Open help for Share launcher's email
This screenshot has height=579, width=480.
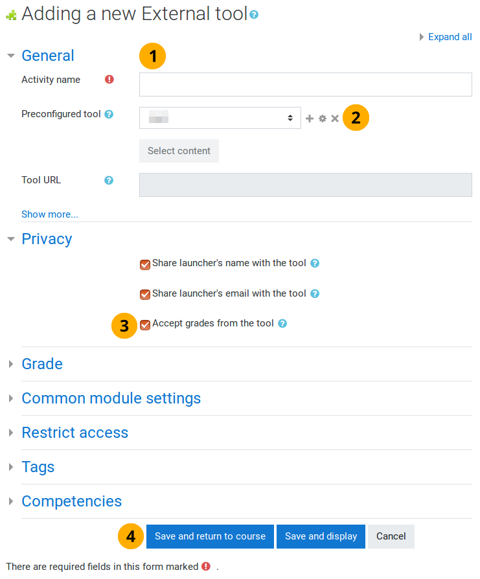315,294
